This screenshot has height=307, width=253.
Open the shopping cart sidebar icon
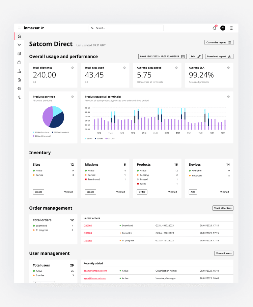coord(19,45)
